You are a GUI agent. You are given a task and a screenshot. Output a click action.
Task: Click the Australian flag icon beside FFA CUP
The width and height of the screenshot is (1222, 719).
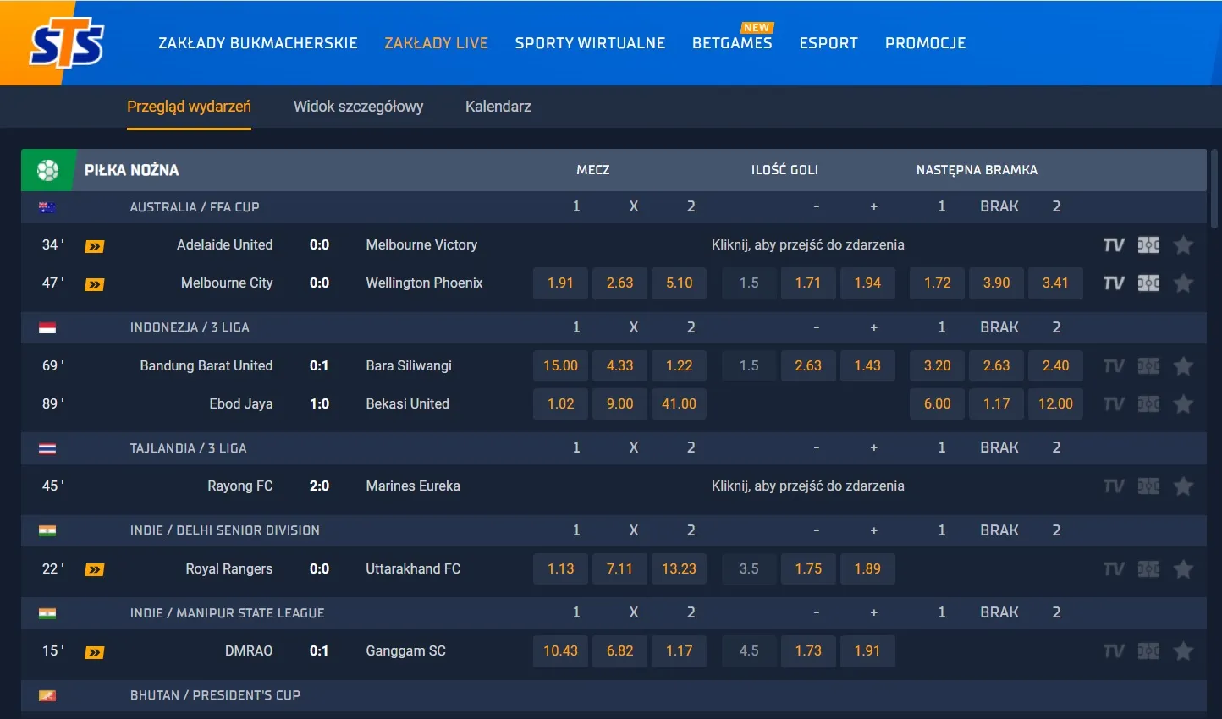(48, 206)
